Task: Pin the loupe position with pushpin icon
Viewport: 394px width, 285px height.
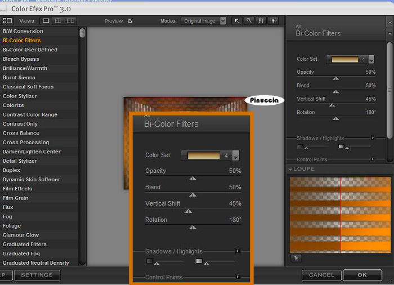Action: point(296,258)
